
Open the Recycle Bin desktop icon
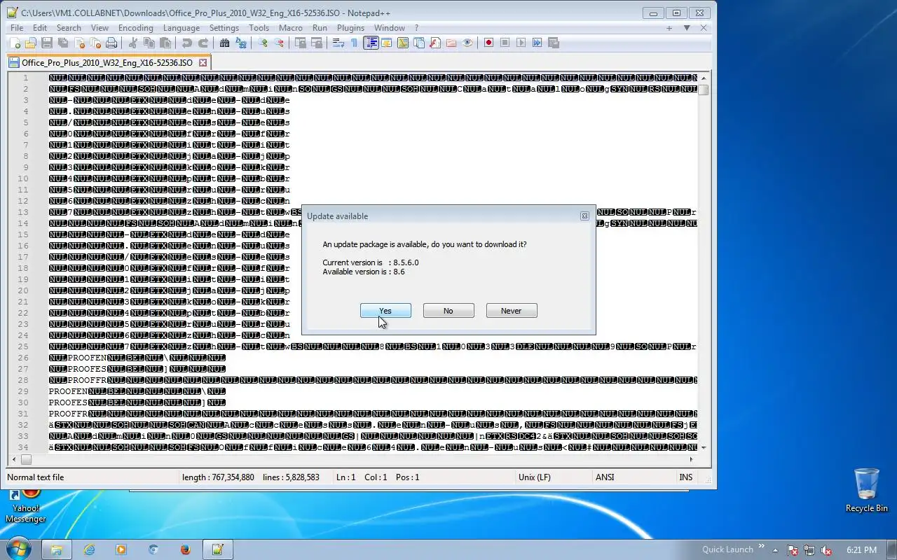coord(867,490)
